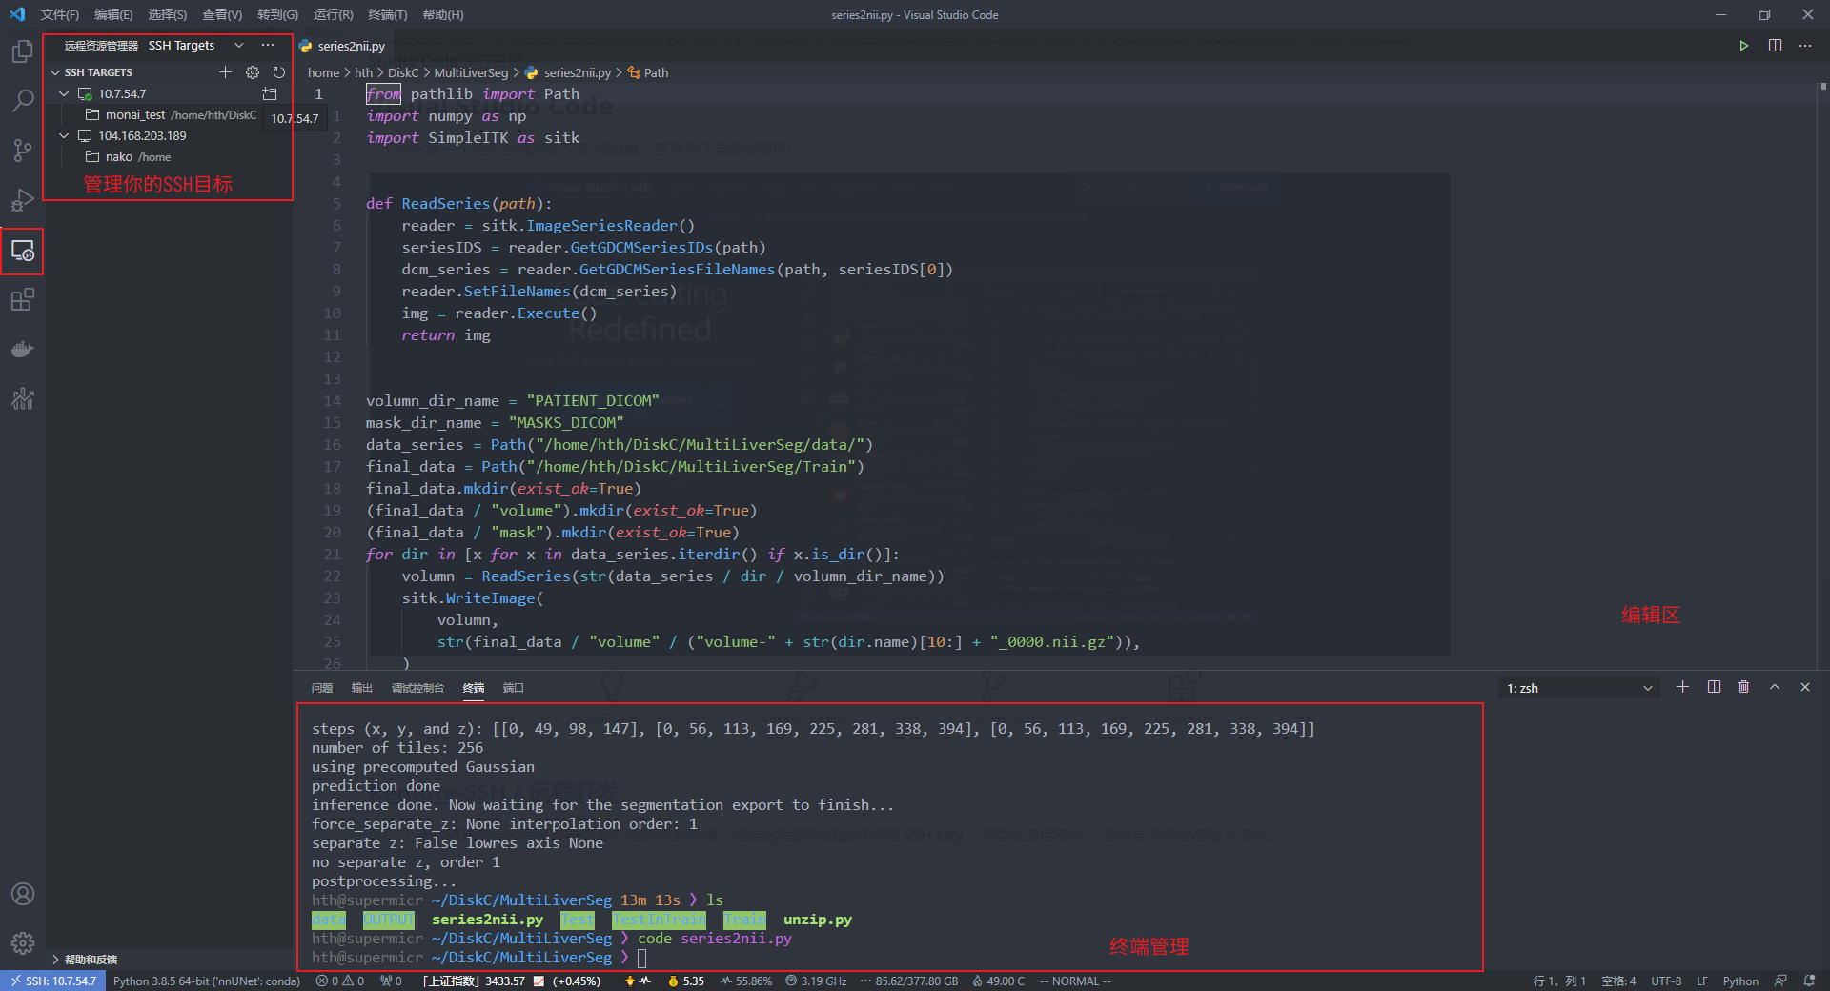Kill the terminal with trash icon

(1743, 687)
